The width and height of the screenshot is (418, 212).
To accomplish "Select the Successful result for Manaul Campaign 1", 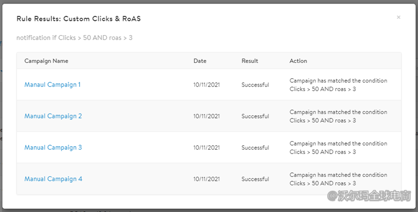I will [x=255, y=85].
